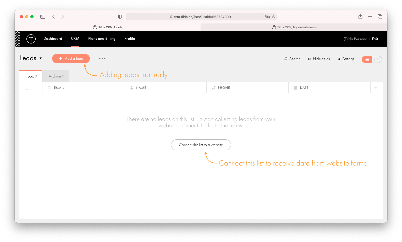Switch to 'Tilda CRM, My website leads' browser tab
This screenshot has width=402, height=242.
(x=294, y=27)
